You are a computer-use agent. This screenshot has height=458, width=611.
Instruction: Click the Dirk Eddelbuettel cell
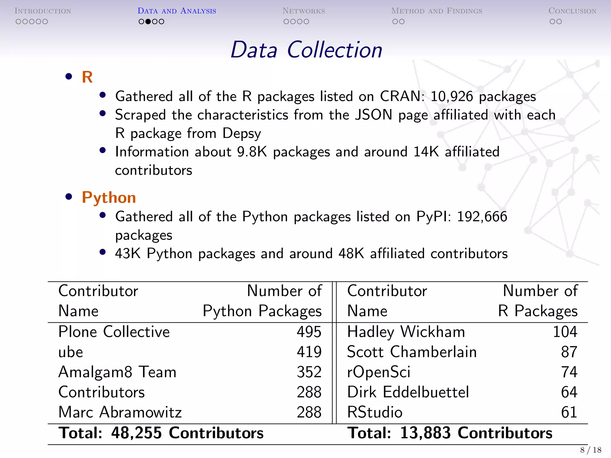point(408,392)
